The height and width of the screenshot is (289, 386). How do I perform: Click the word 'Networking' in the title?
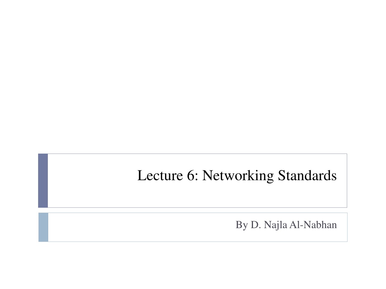click(238, 176)
